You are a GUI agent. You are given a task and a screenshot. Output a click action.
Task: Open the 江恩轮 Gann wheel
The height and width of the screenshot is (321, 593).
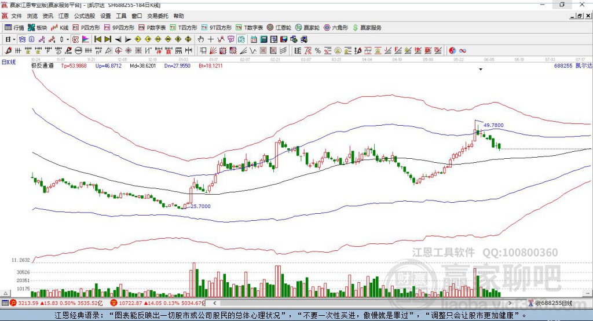[279, 28]
